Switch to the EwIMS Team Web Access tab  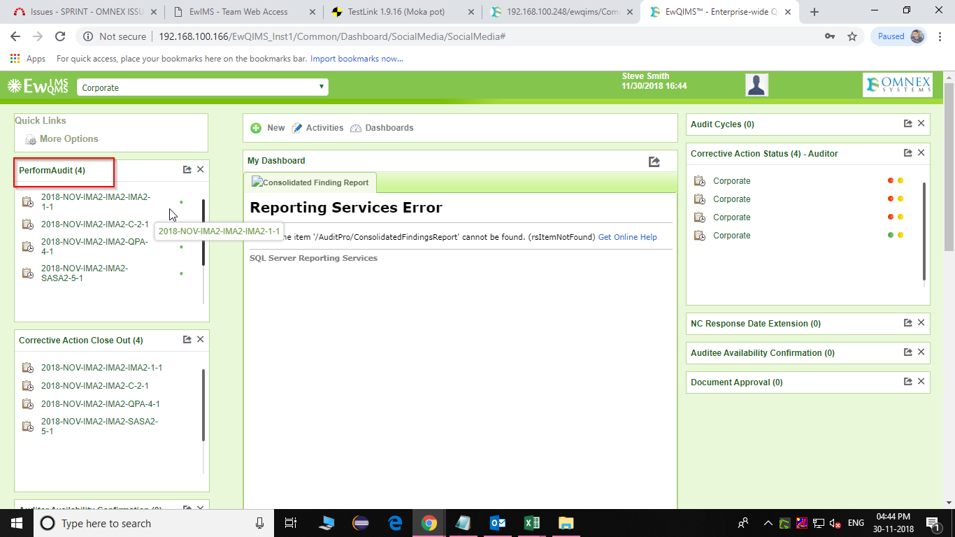pos(245,12)
